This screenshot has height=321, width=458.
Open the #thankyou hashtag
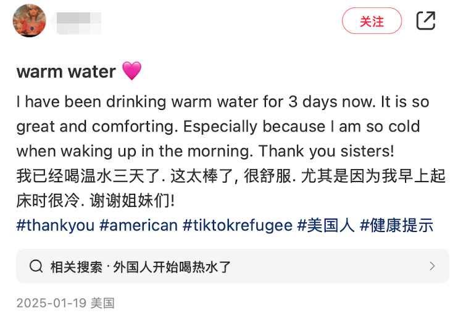point(56,225)
